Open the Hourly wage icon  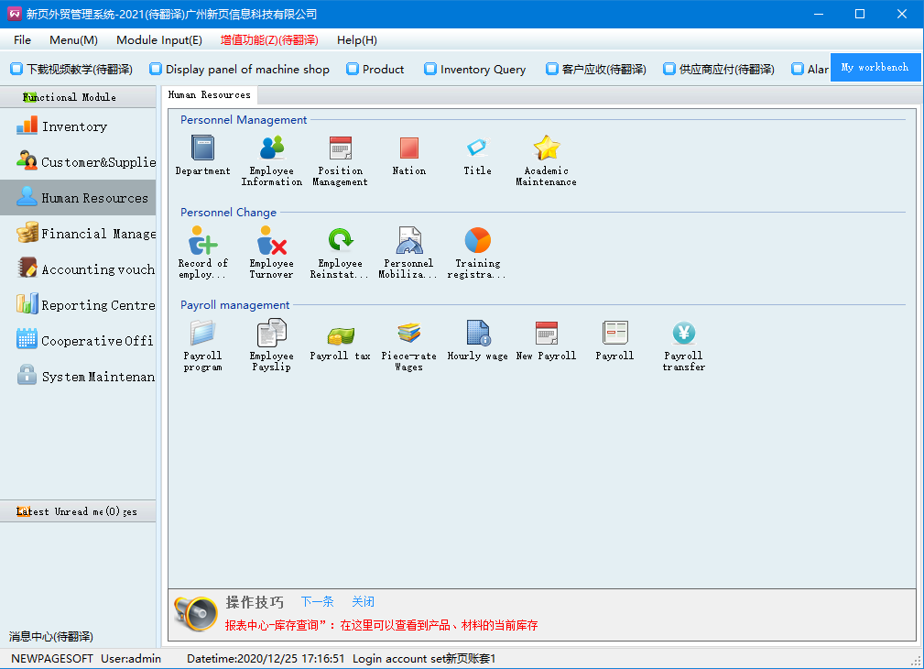click(x=477, y=334)
